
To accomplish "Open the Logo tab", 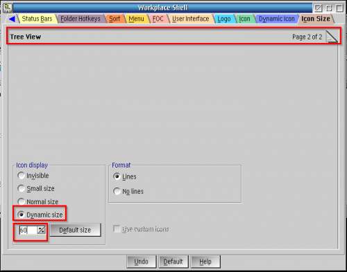I will 224,19.
